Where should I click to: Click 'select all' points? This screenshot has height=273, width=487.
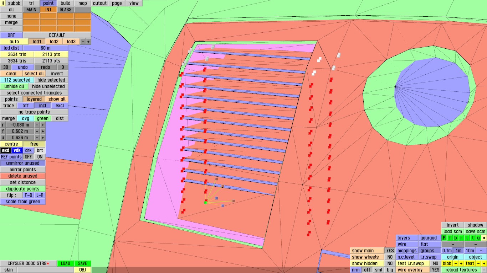point(34,74)
